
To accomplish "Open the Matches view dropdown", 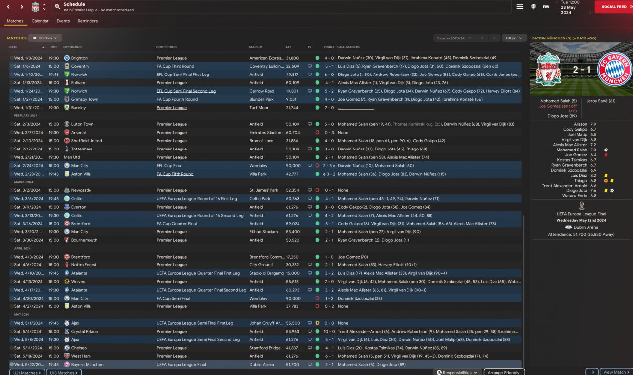I will [45, 38].
